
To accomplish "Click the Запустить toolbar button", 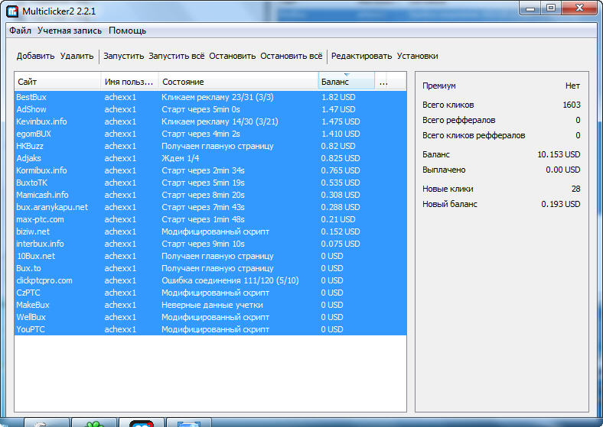I will tap(123, 56).
